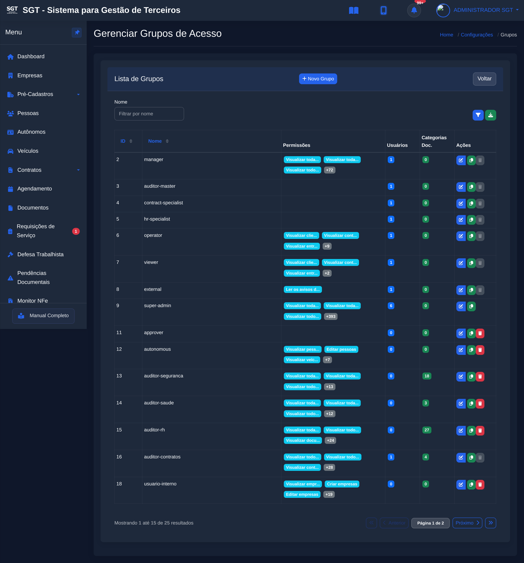
Task: Delete the autonomous group
Action: pyautogui.click(x=480, y=350)
